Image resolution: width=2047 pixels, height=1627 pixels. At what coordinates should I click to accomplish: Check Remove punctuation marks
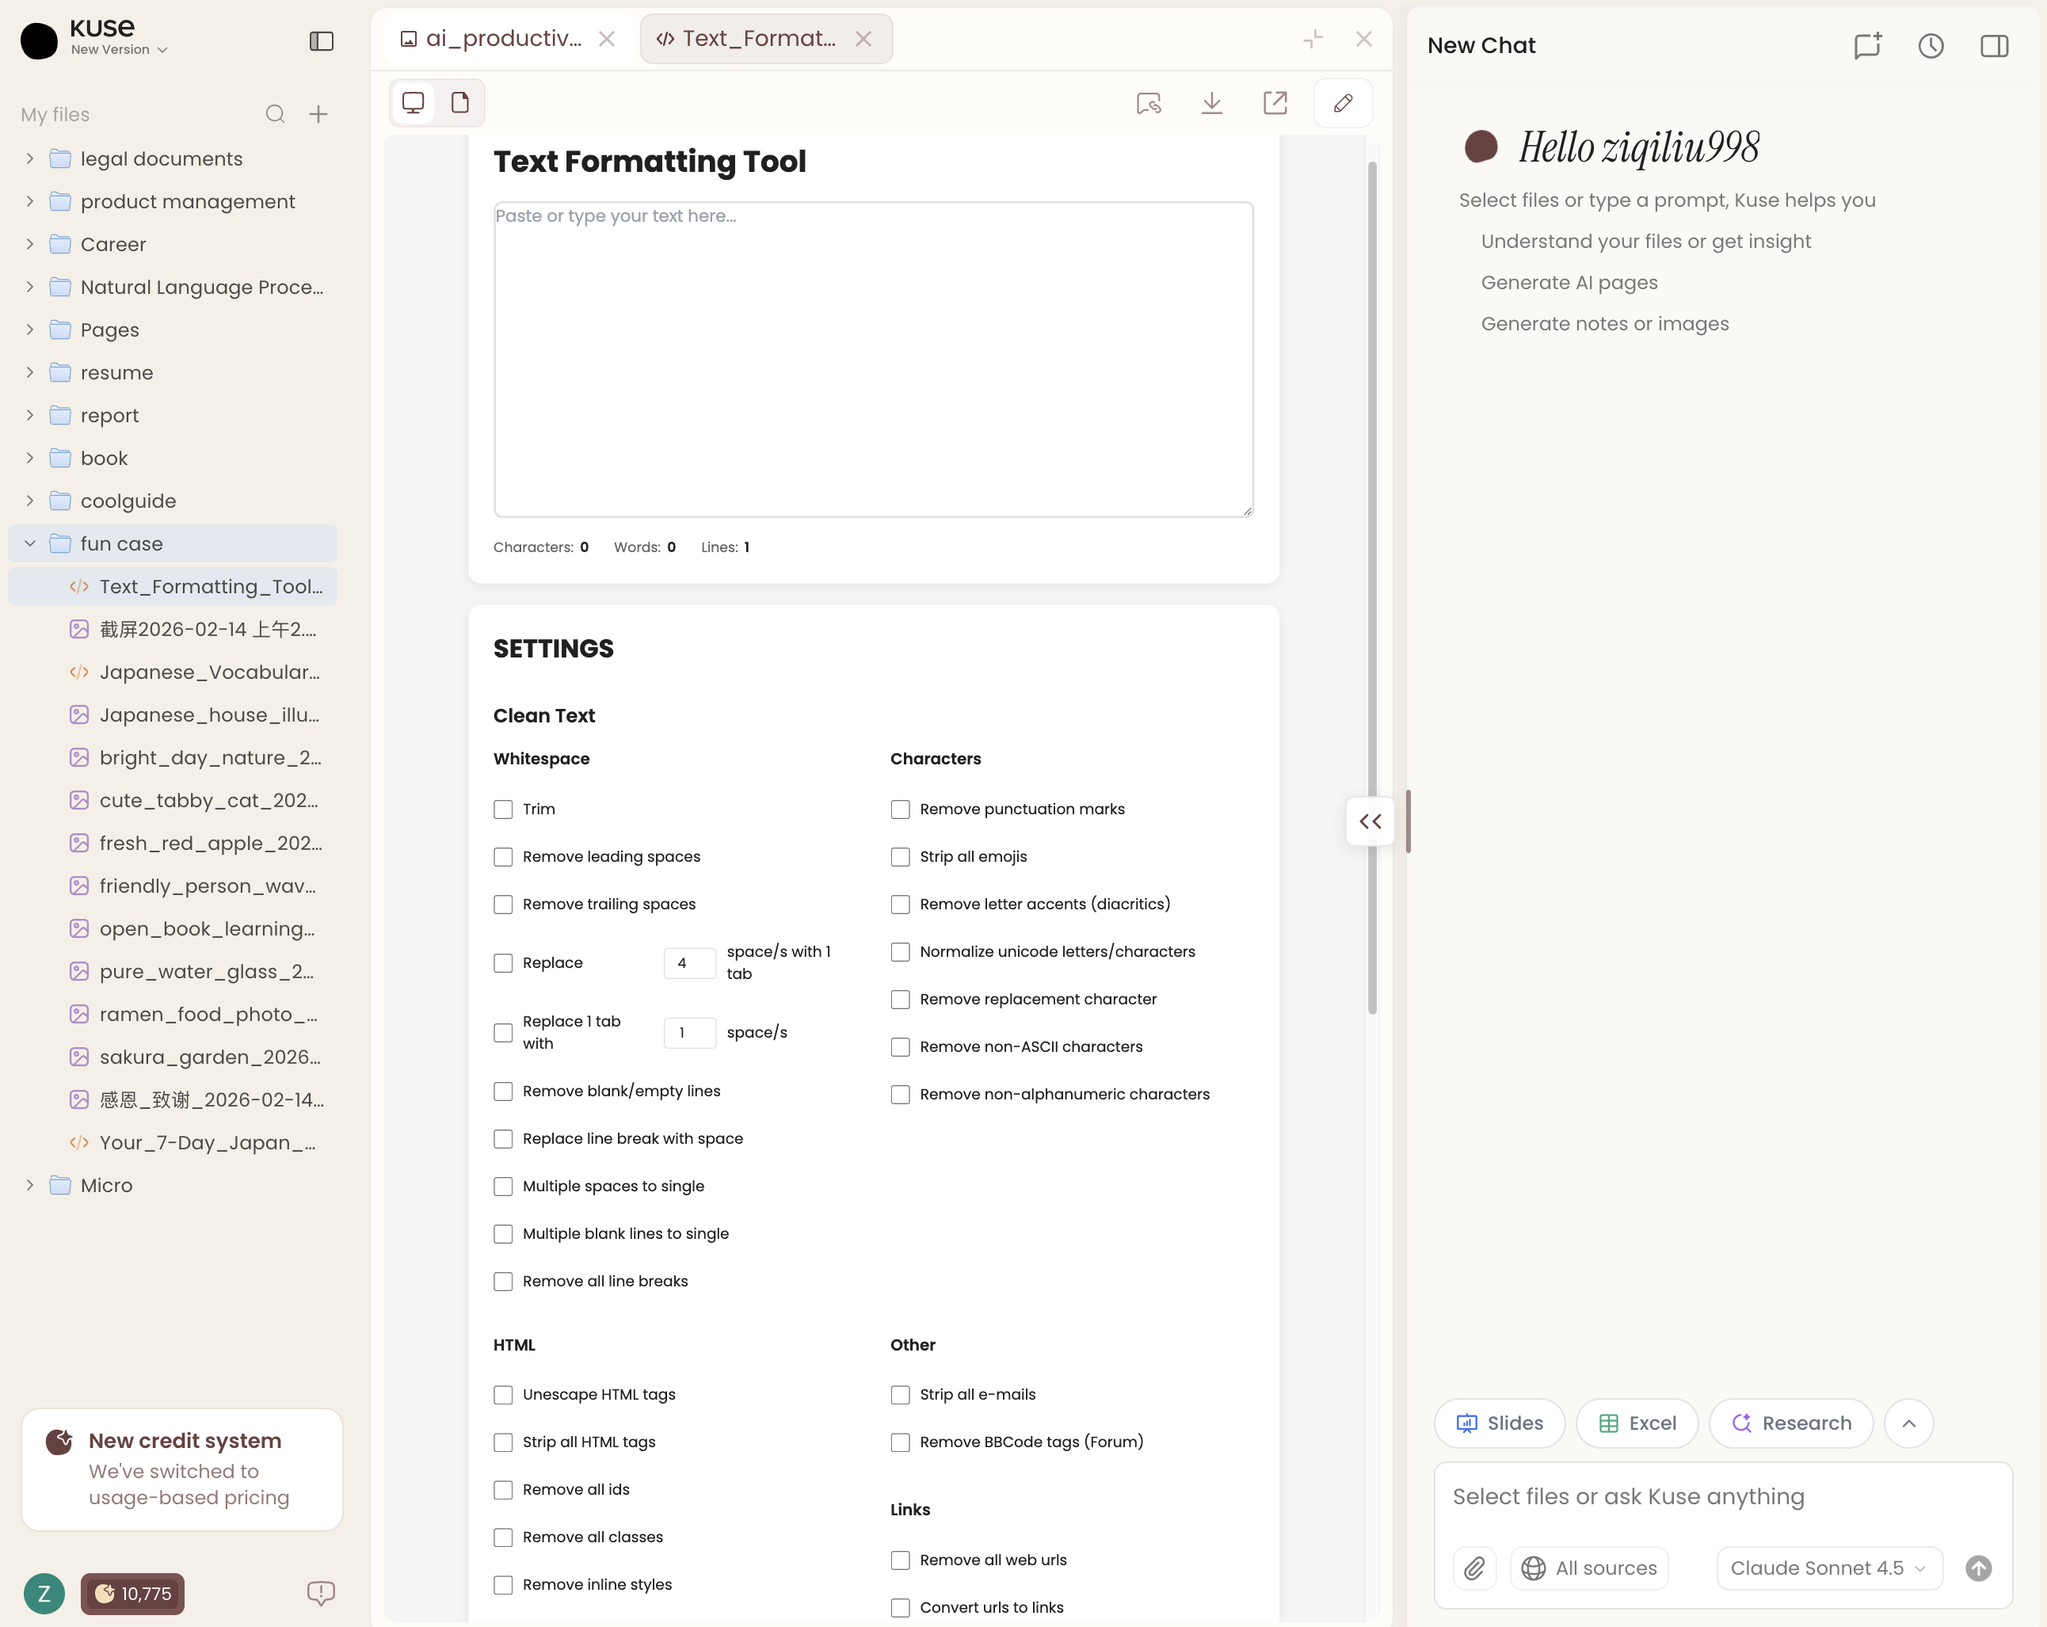point(900,809)
